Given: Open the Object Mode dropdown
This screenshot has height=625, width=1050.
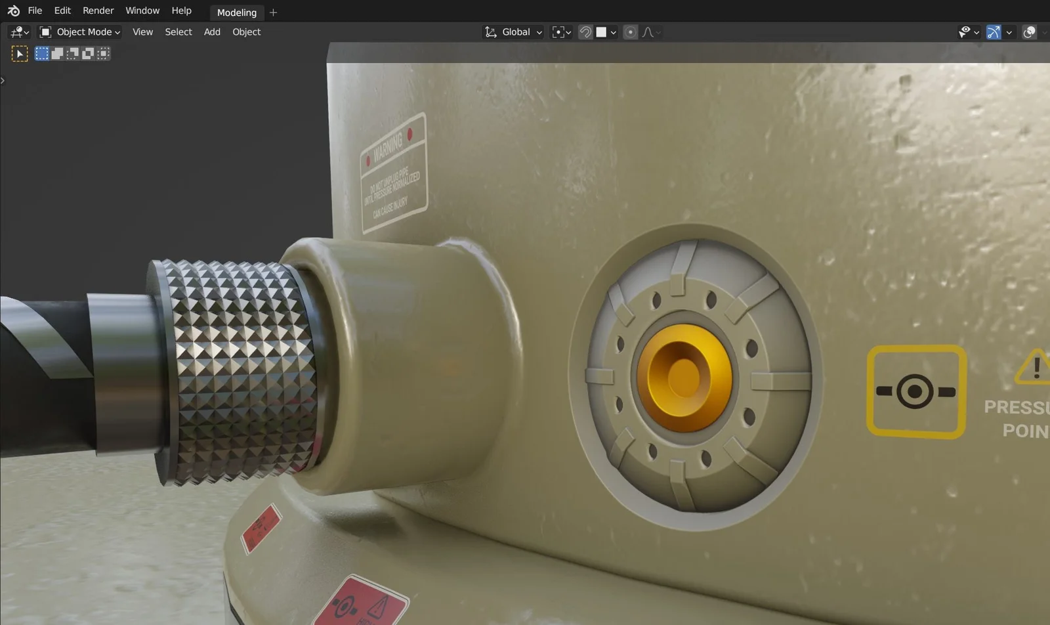Looking at the screenshot, I should [80, 32].
